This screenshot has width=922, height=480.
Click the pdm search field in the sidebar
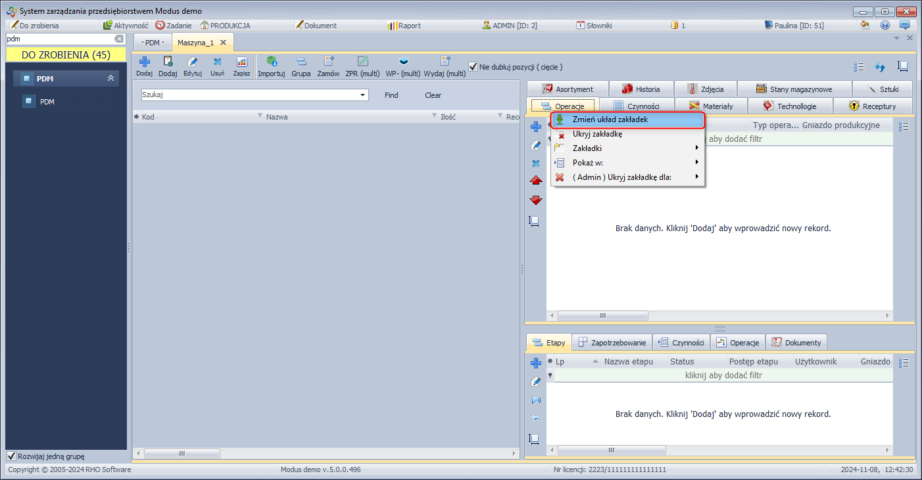pos(59,39)
